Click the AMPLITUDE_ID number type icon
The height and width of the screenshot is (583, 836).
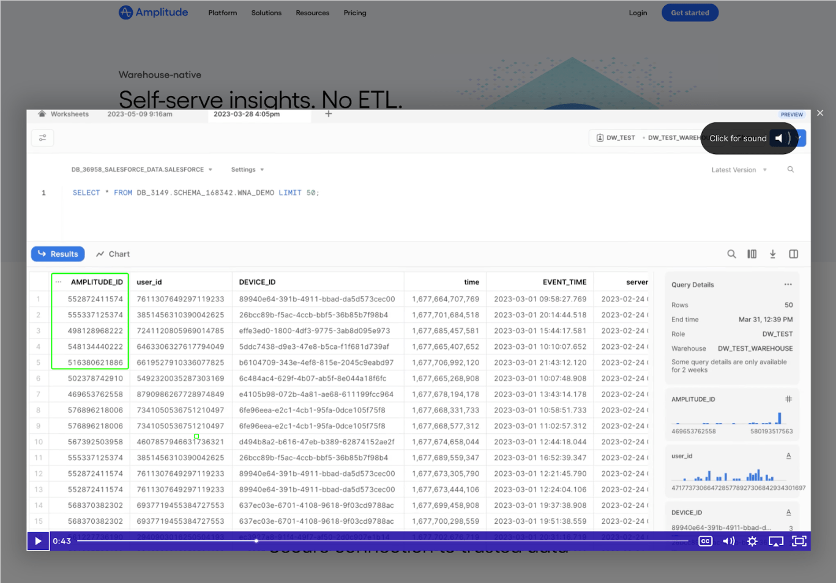[788, 399]
